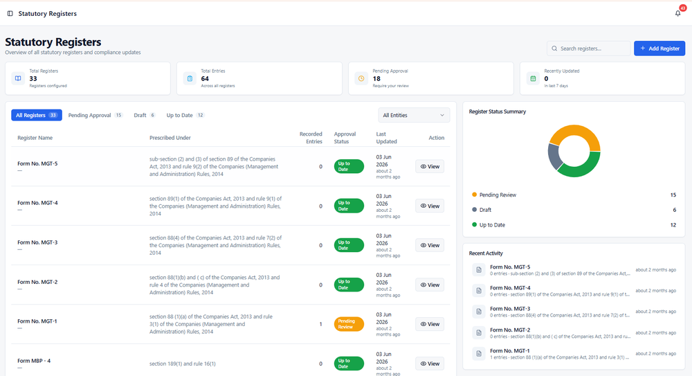Click the Register Name column header
The width and height of the screenshot is (692, 376).
pyautogui.click(x=35, y=138)
